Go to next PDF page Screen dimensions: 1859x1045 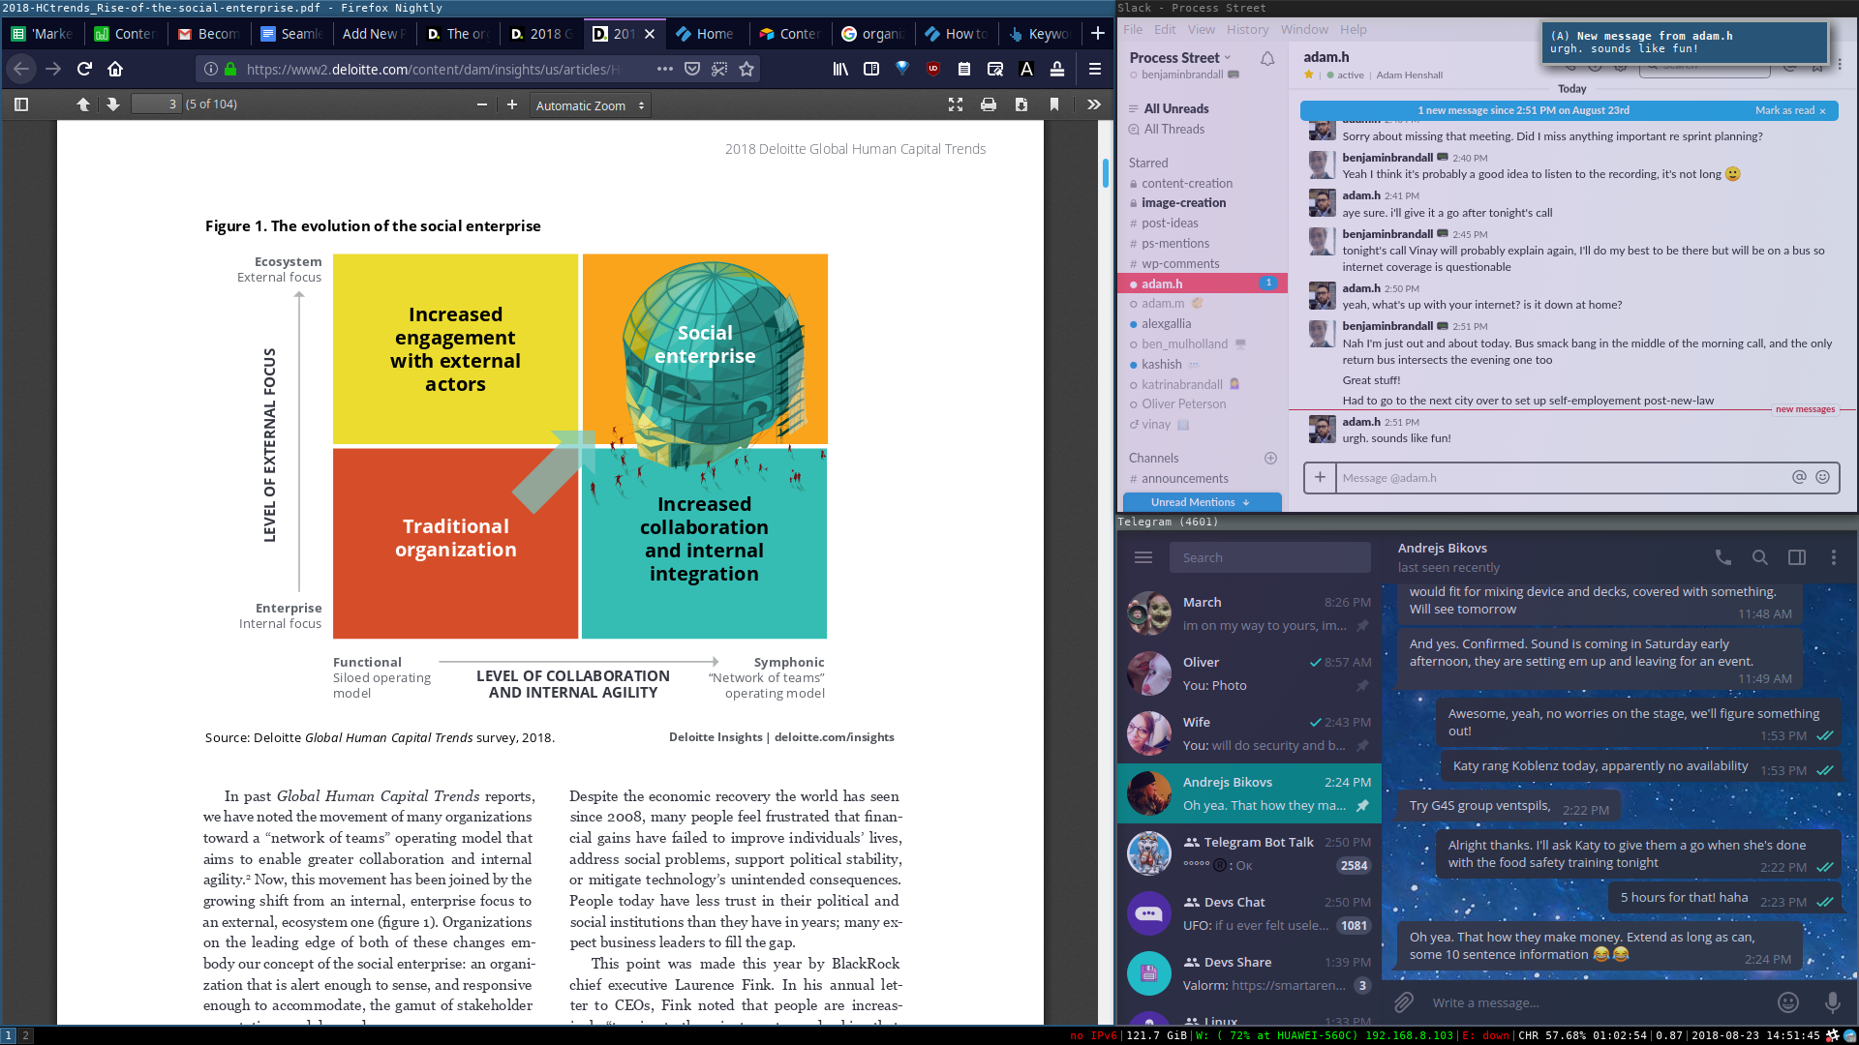click(x=113, y=104)
